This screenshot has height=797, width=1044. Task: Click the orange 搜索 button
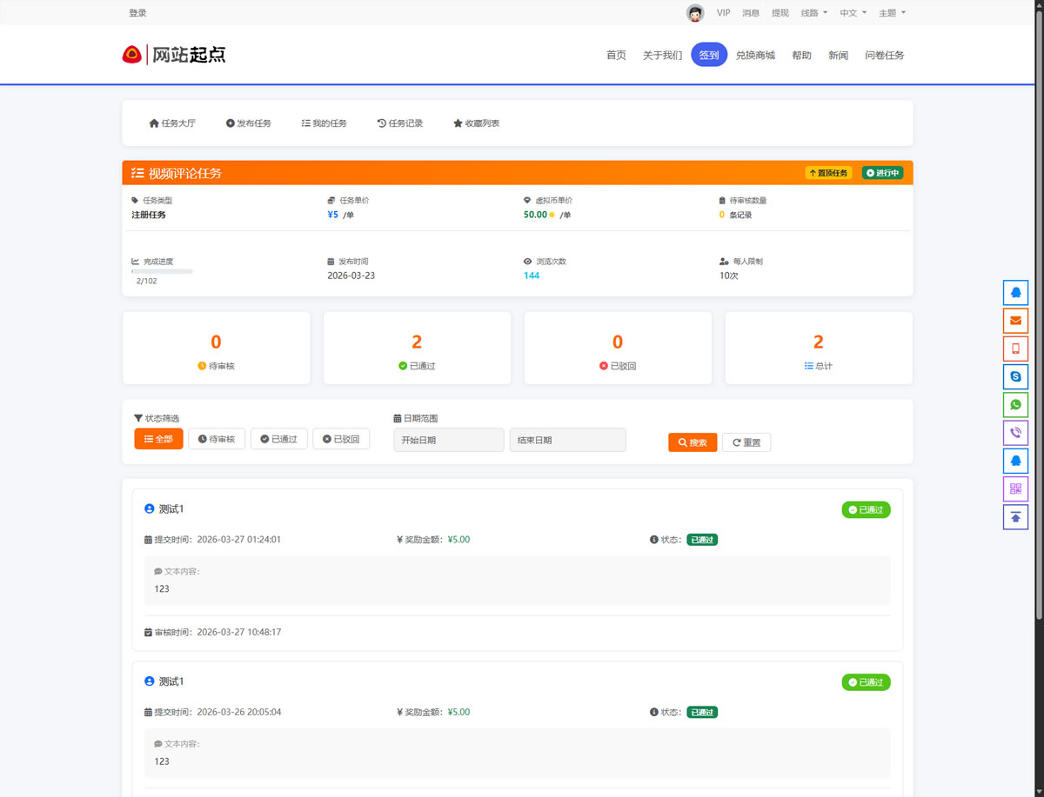[693, 442]
